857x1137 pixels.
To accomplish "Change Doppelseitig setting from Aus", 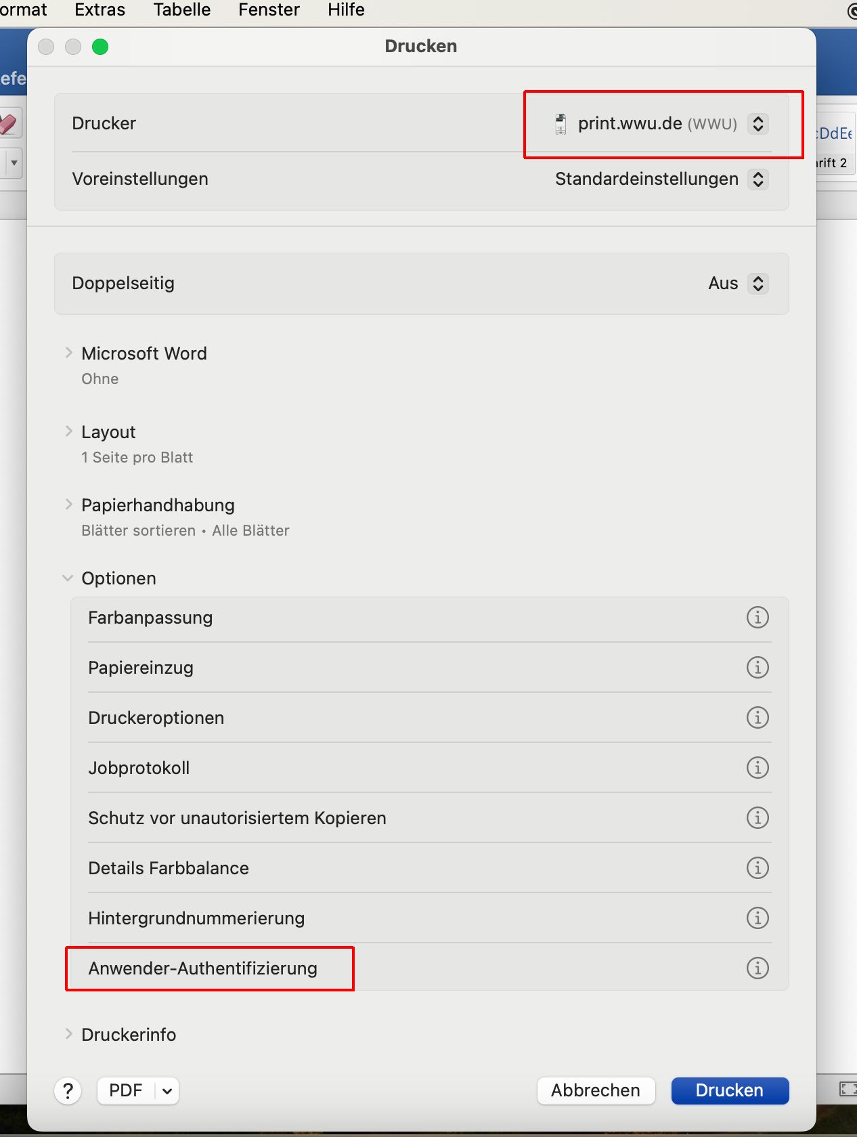I will coord(738,284).
